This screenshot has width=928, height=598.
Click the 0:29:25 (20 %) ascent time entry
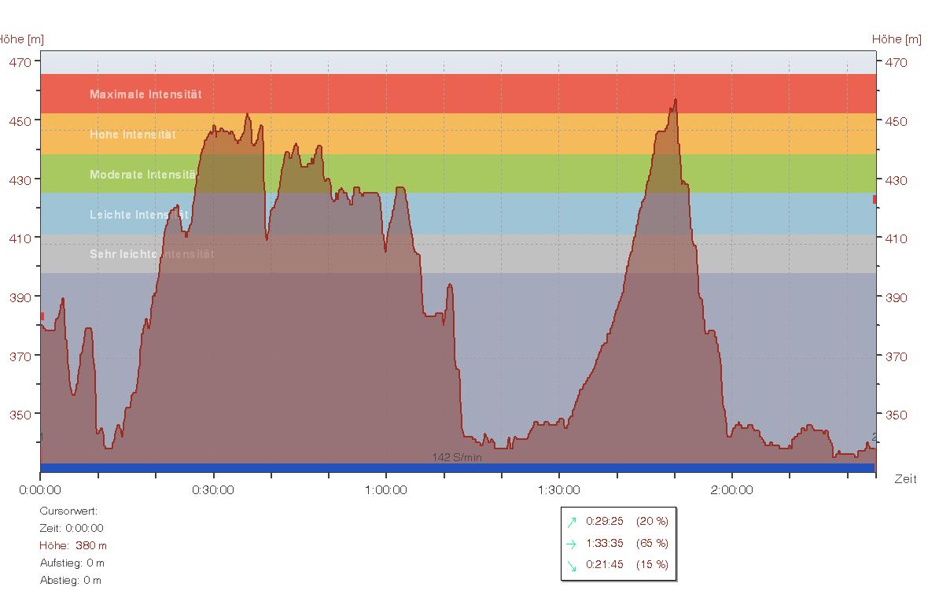627,521
